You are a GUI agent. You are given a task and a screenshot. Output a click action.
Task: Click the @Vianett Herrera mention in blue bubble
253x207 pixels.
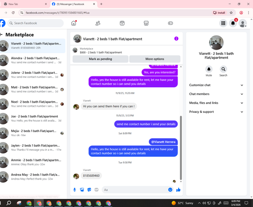[x=163, y=142]
